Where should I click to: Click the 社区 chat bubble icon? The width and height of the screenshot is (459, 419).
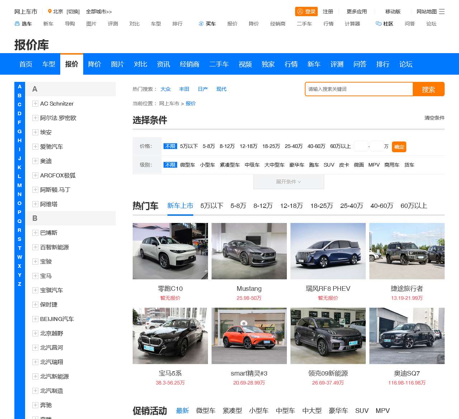(x=378, y=24)
